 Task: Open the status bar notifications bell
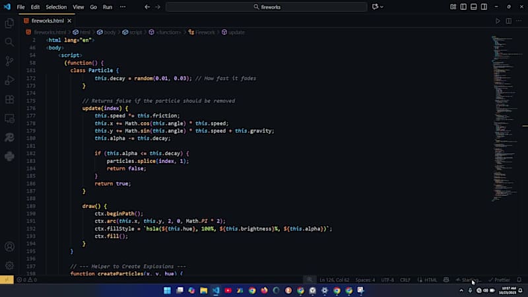tap(519, 280)
